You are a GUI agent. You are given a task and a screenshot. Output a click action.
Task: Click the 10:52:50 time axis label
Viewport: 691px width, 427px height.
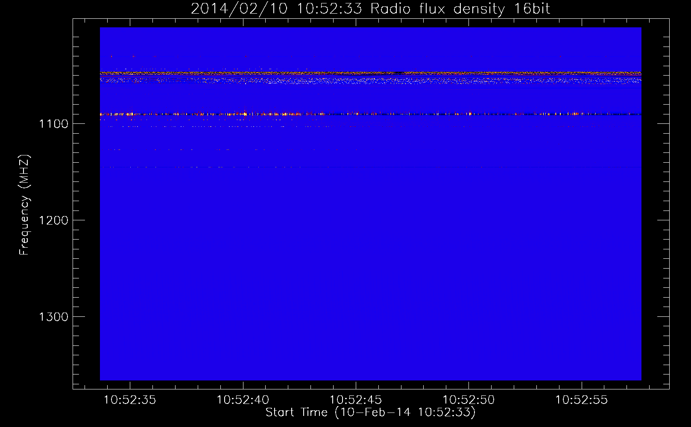click(468, 400)
